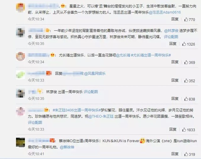Like the comment with 770 likes
The height and width of the screenshot is (159, 201).
[189, 19]
